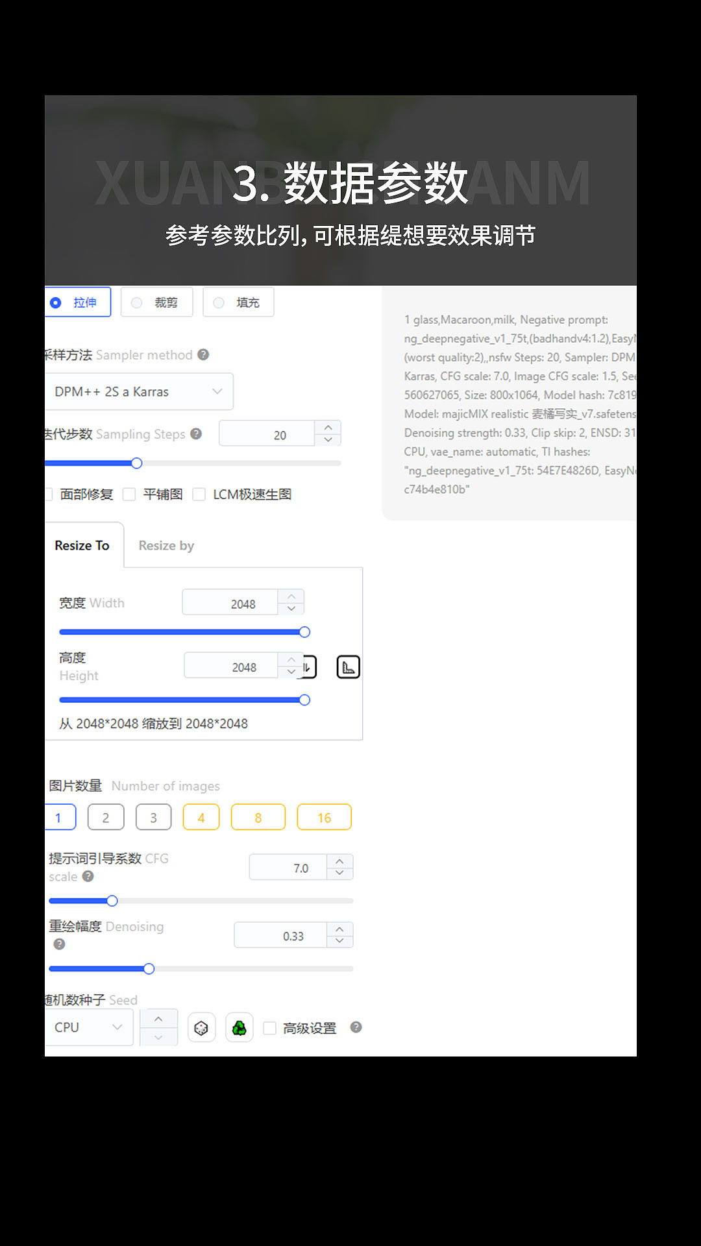Enable the LCM极速生图 checkbox
The height and width of the screenshot is (1246, 701).
coord(199,495)
